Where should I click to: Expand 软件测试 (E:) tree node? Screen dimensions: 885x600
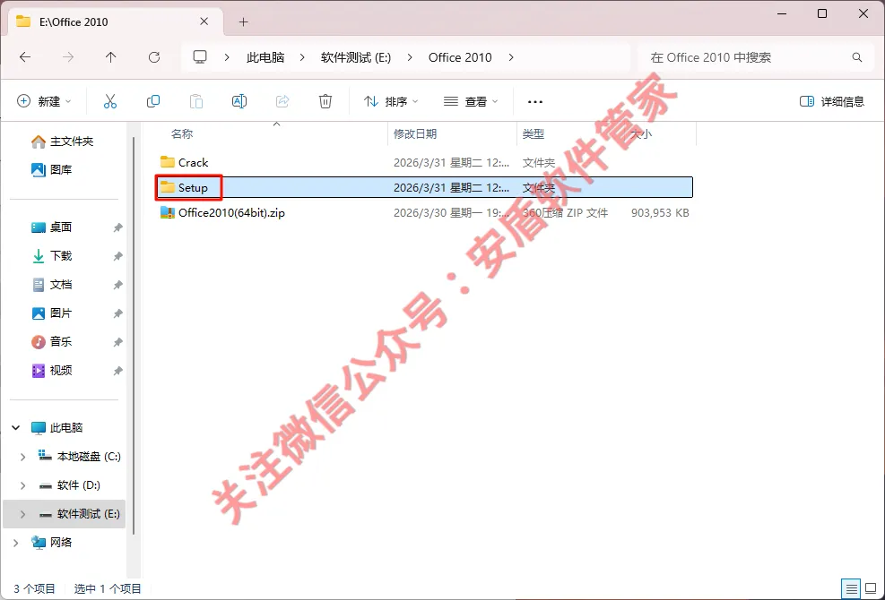[x=22, y=514]
